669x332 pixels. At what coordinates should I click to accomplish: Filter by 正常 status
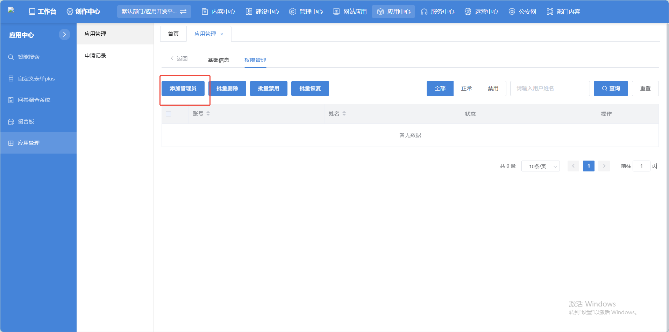coord(467,89)
